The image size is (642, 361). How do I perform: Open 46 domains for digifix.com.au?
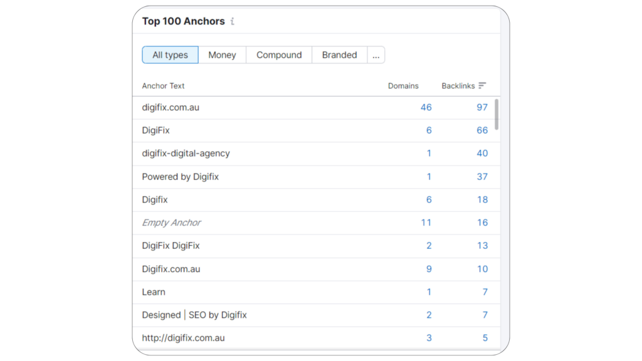tap(426, 107)
